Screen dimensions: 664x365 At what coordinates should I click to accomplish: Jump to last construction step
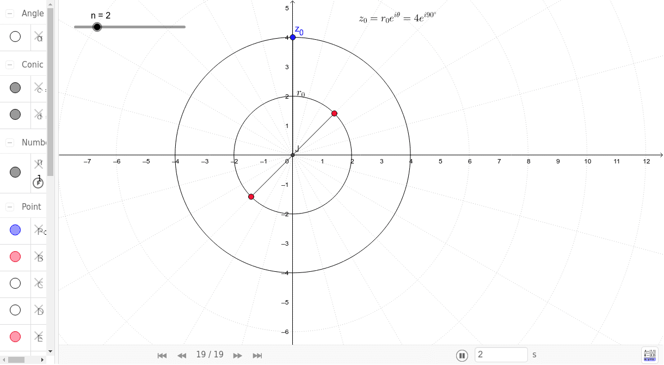(x=257, y=355)
